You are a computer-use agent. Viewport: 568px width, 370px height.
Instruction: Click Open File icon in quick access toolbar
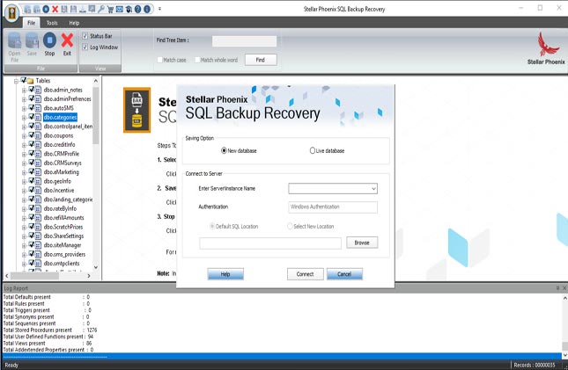[x=27, y=9]
